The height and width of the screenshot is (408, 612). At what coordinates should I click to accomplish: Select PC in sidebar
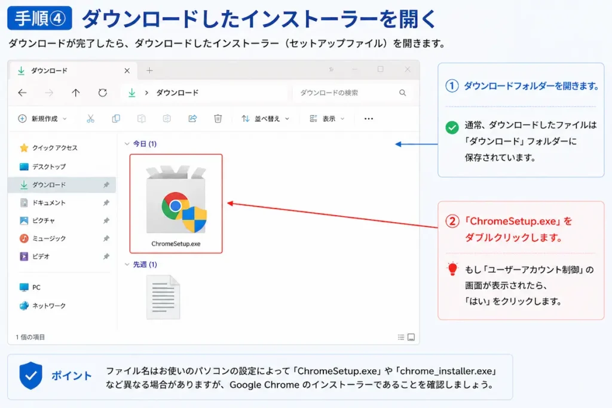click(30, 287)
